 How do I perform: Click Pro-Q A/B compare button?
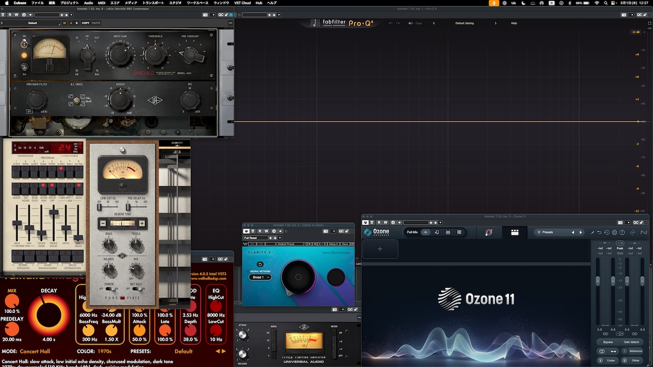tap(411, 23)
